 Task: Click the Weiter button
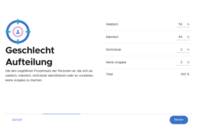(179, 120)
